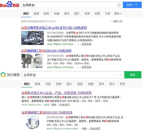Open spindle thumbnail of first Baidu result
The width and height of the screenshot is (143, 132).
[33, 38]
